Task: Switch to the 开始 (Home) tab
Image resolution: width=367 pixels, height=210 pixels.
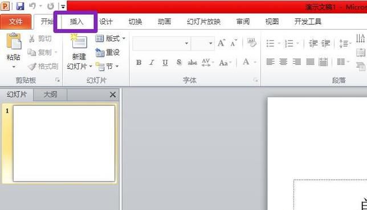Action: coord(47,22)
